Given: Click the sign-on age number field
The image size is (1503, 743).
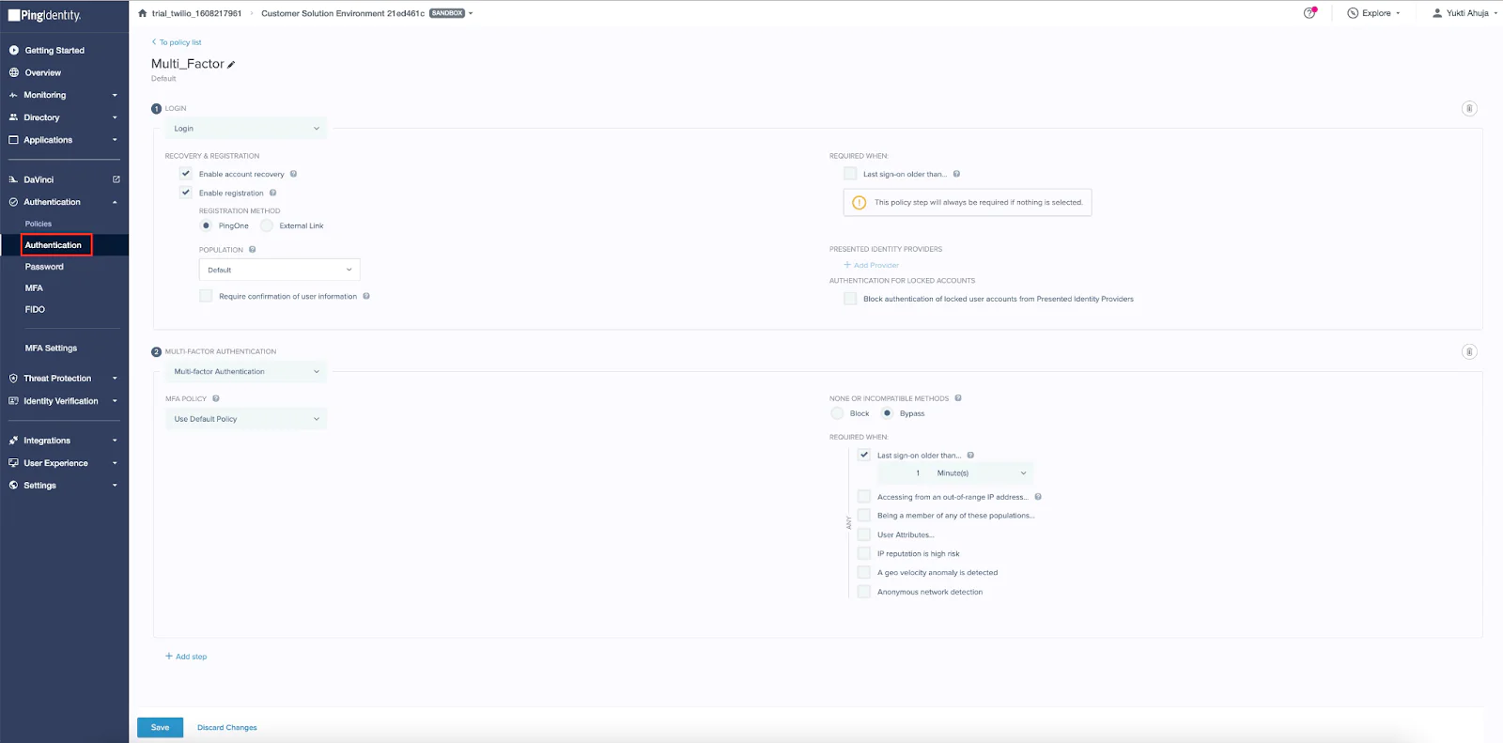Looking at the screenshot, I should pyautogui.click(x=917, y=473).
